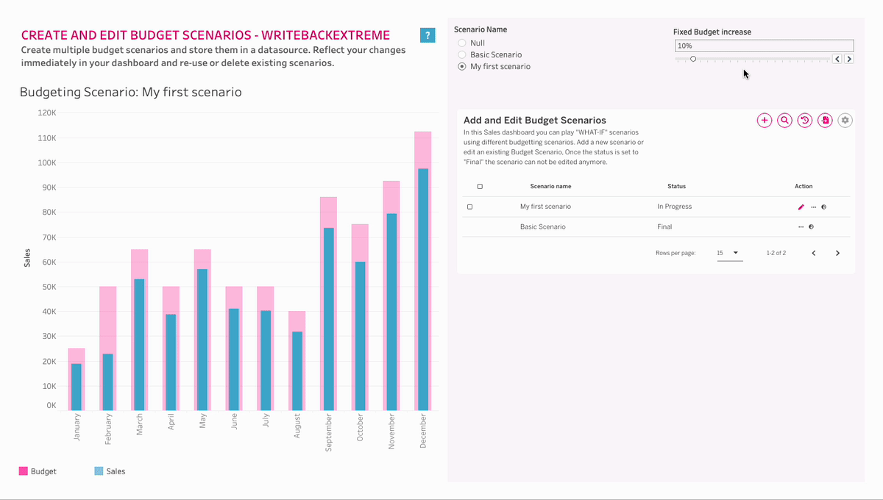Select the Basic Scenario radio button
Image resolution: width=883 pixels, height=500 pixels.
pyautogui.click(x=462, y=55)
